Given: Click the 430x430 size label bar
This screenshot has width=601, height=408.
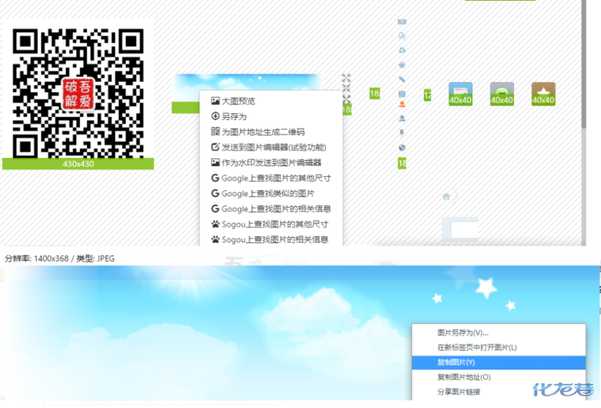Looking at the screenshot, I should 78,164.
